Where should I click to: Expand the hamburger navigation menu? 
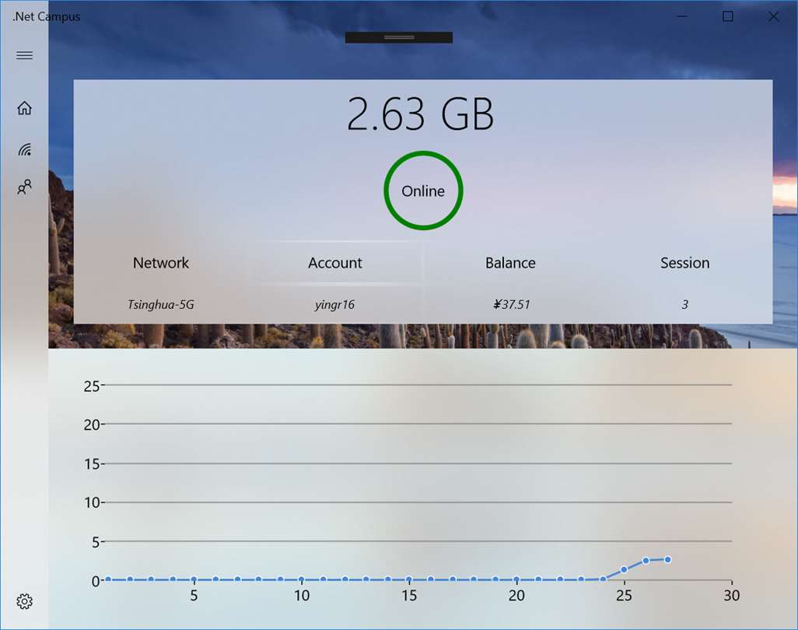[24, 55]
